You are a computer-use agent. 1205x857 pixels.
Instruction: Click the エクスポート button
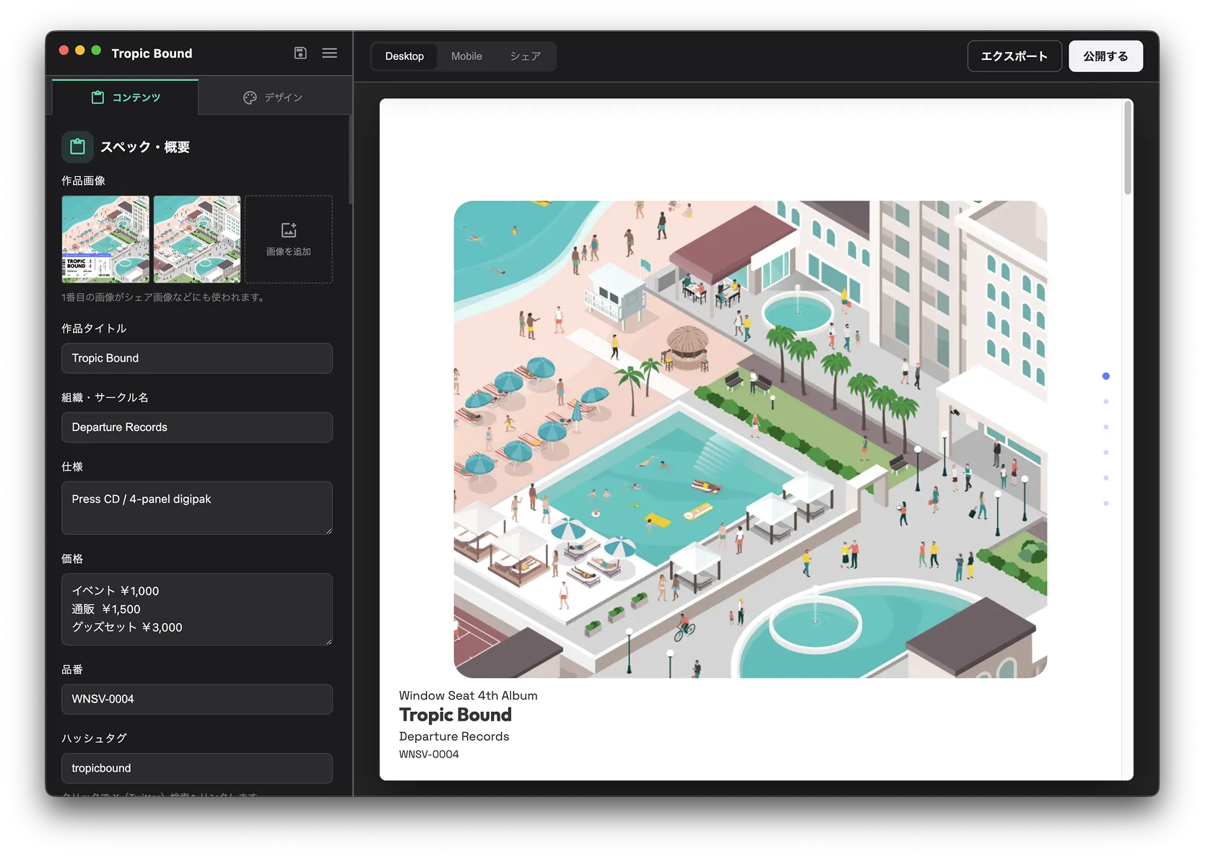tap(1014, 56)
